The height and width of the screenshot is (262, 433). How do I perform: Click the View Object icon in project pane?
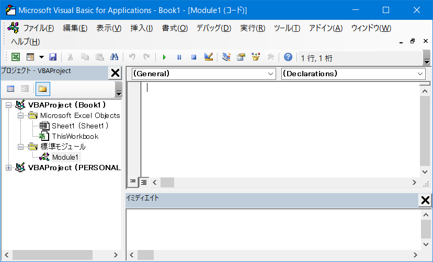(25, 89)
